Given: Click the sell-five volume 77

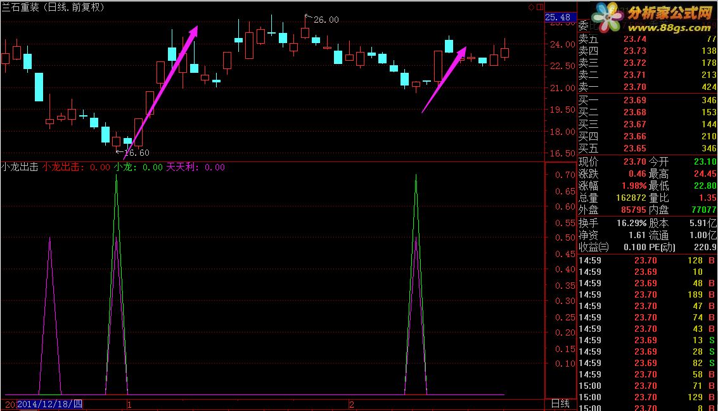Looking at the screenshot, I should click(x=712, y=39).
